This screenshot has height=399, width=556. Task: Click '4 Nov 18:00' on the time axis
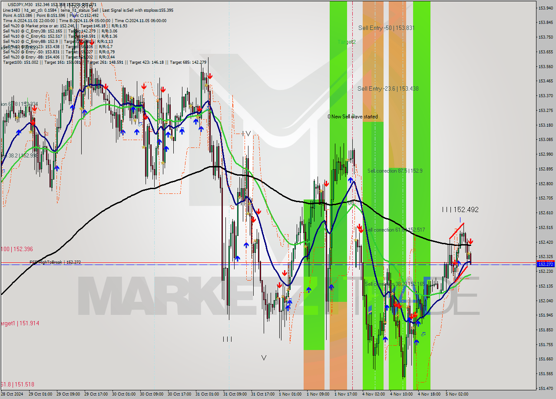(x=429, y=394)
